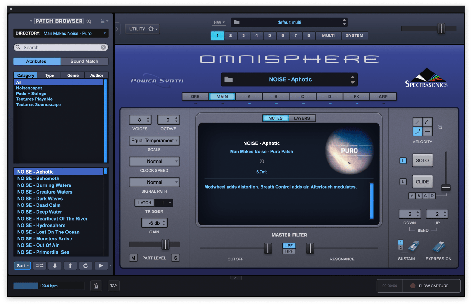This screenshot has width=472, height=305.
Task: Click the master filter Cutoff slider handle
Action: click(x=268, y=248)
